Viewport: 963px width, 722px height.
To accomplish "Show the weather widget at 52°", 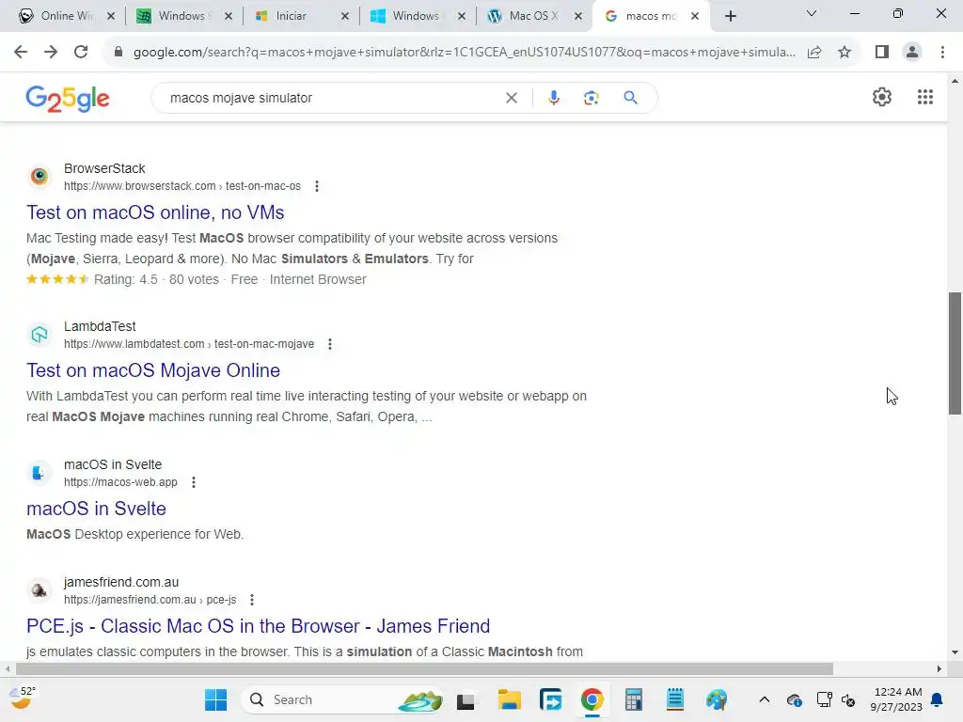I will [x=23, y=698].
